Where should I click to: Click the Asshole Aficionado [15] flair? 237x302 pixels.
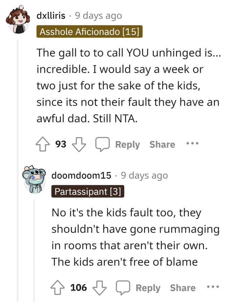pos(90,32)
